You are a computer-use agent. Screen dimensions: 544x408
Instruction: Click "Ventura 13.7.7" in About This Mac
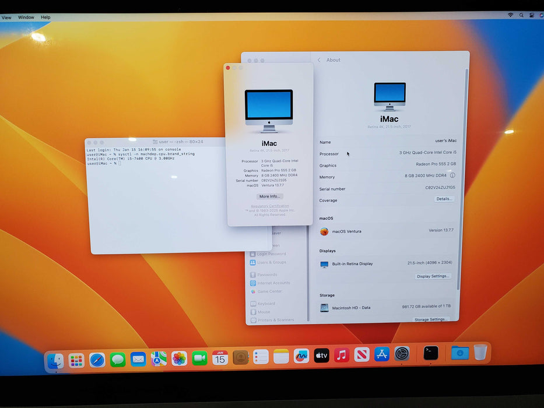click(272, 185)
